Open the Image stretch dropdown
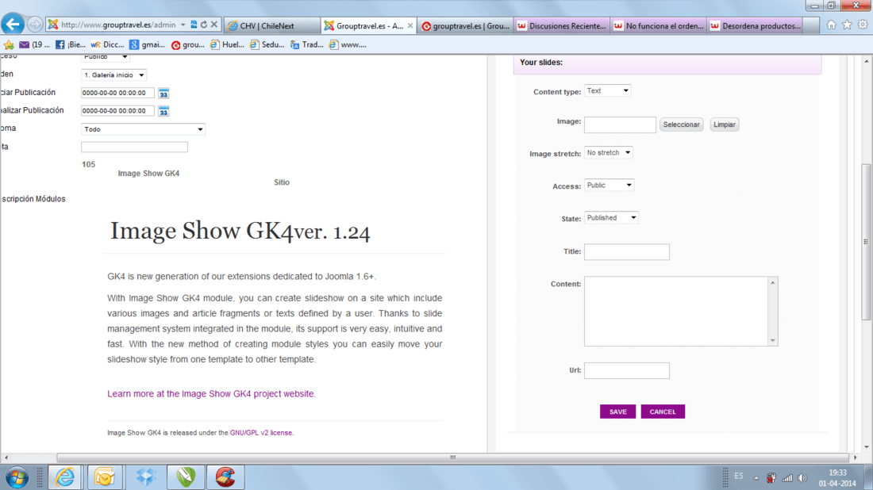Screen dimensions: 873x490 coord(608,152)
